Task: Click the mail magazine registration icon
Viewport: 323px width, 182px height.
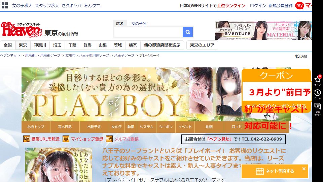Action: pyautogui.click(x=109, y=139)
